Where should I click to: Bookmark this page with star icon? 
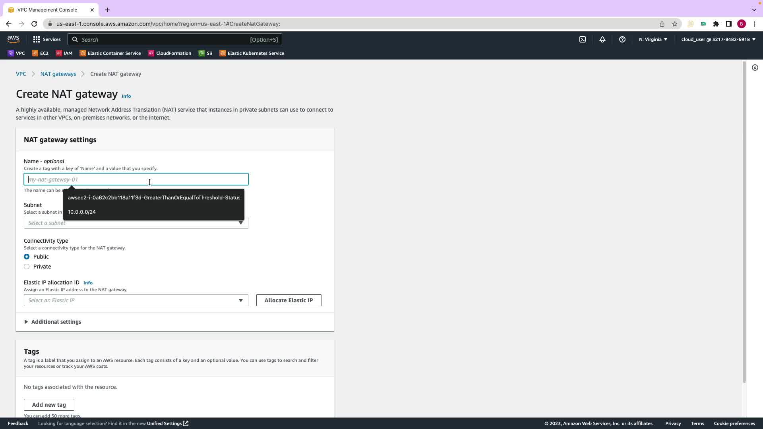(674, 24)
